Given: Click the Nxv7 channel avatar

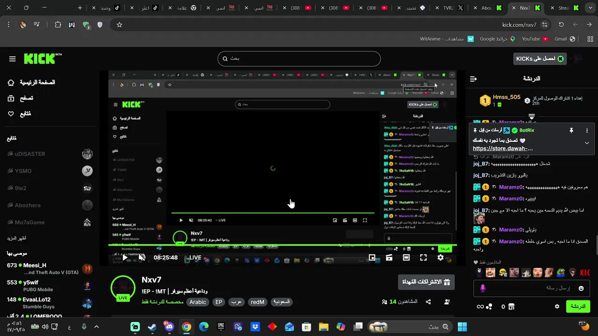Looking at the screenshot, I should pos(123,288).
